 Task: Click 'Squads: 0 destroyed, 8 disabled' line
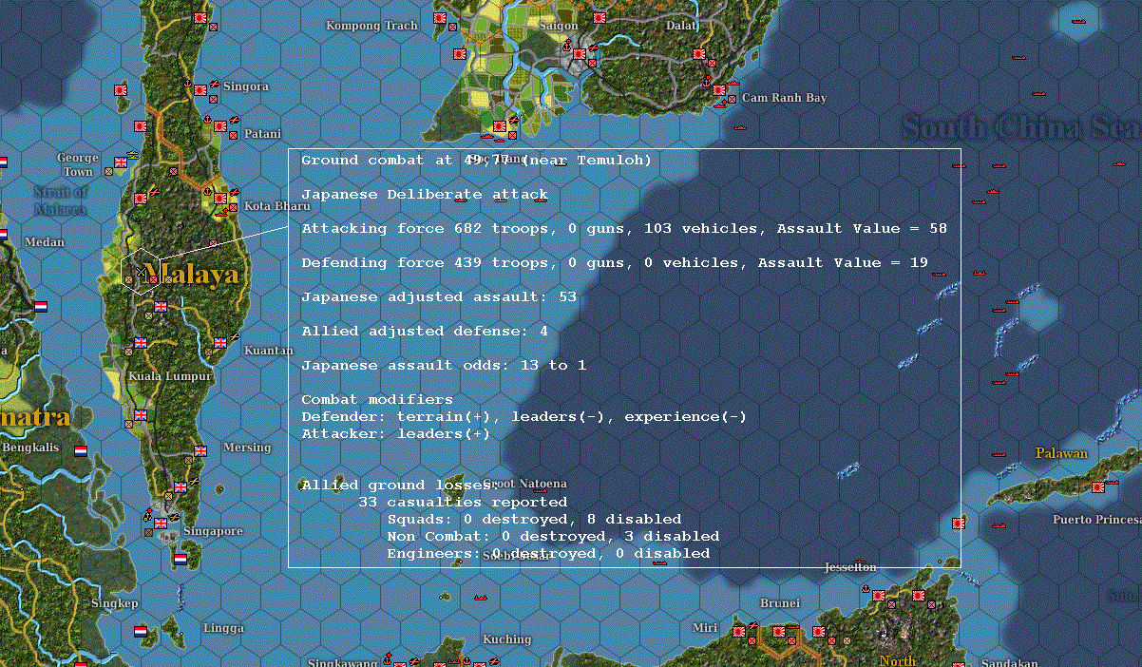pos(534,520)
